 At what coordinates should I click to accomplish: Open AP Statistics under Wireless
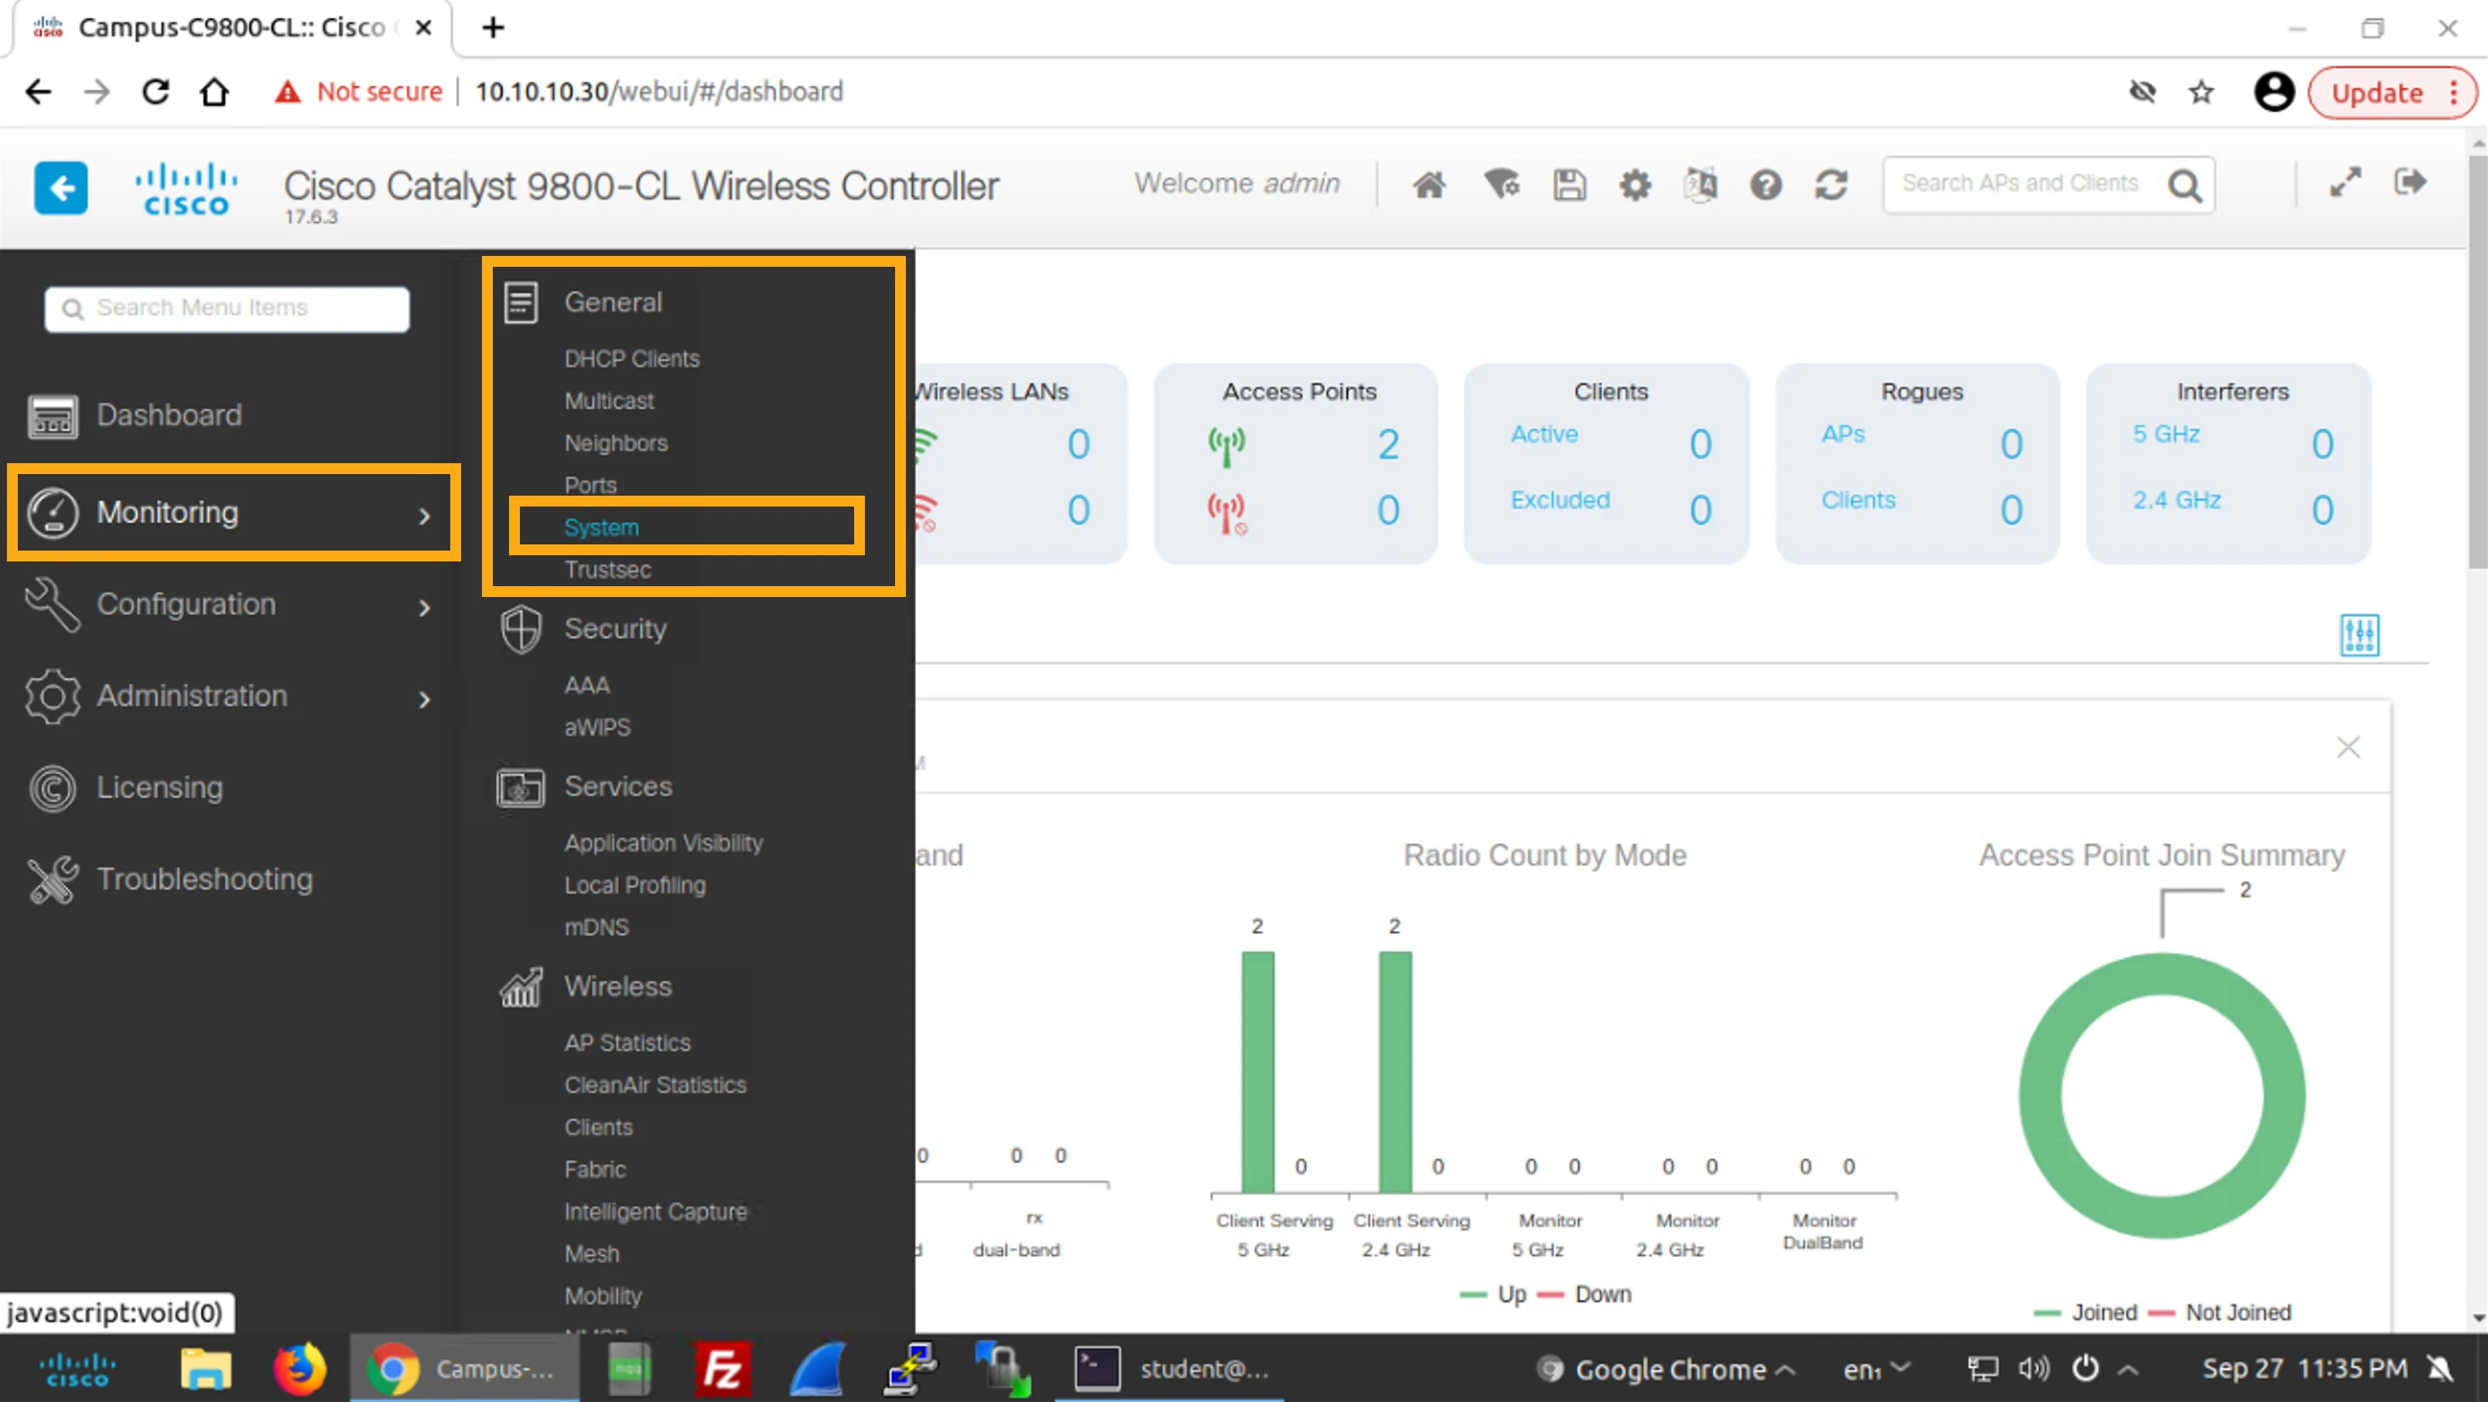[627, 1043]
